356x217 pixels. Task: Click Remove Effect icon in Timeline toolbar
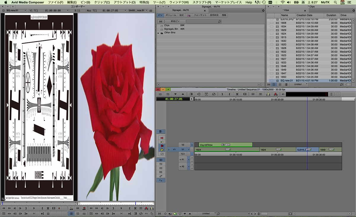(x=214, y=94)
